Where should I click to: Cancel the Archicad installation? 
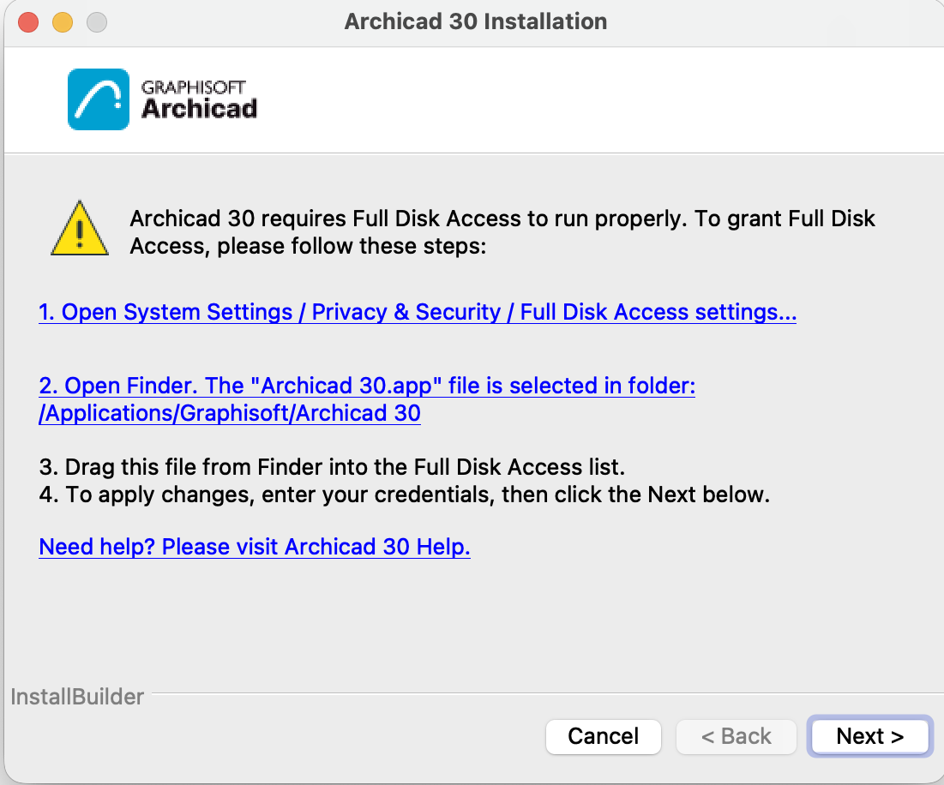coord(604,736)
